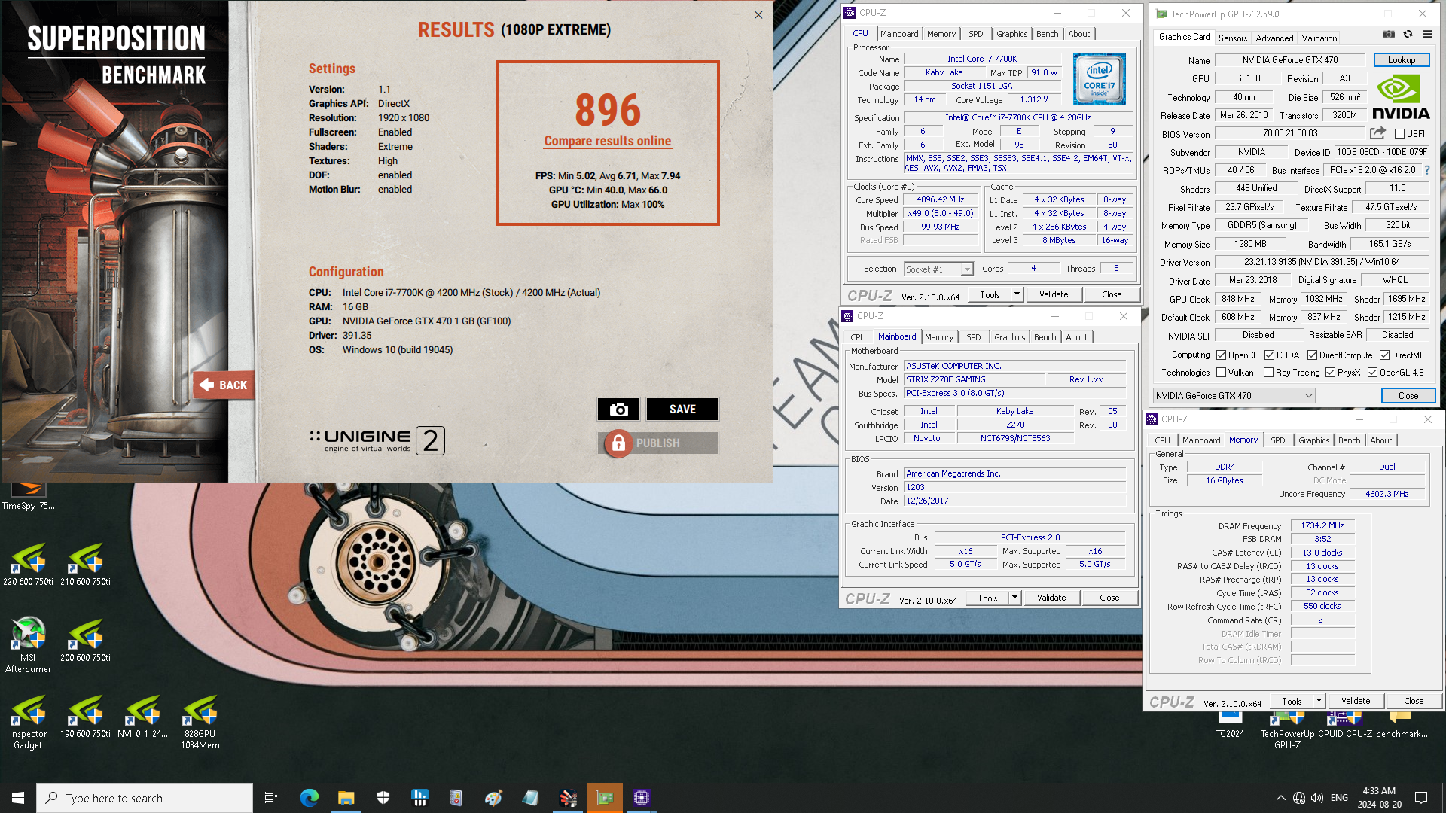Show hidden system tray icons chevron
The width and height of the screenshot is (1446, 813).
click(1280, 798)
